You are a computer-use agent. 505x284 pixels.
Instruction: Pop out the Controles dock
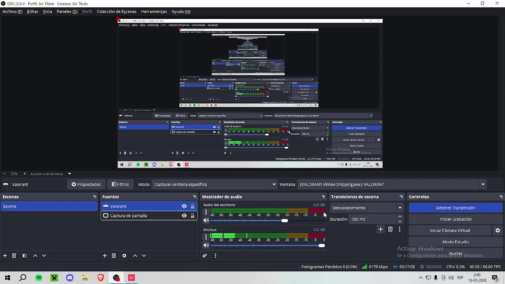tap(501, 197)
